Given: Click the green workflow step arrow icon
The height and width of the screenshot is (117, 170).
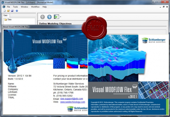Looking at the screenshot, I should click(56, 17).
